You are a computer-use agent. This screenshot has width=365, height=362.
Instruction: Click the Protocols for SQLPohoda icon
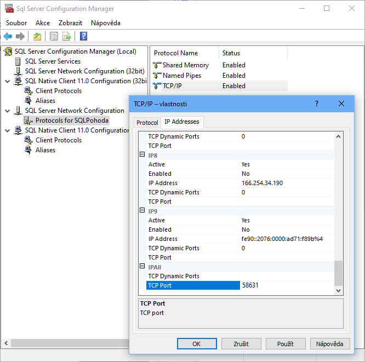28,120
